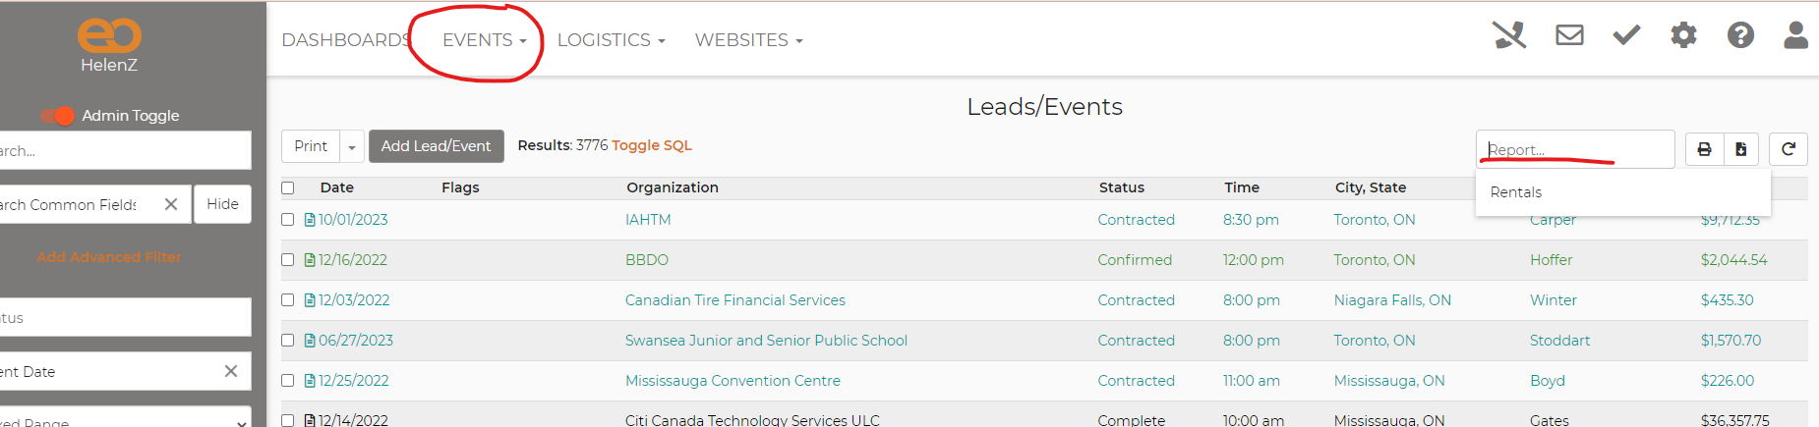
Task: Click the muted phone icon in header
Action: click(x=1509, y=36)
